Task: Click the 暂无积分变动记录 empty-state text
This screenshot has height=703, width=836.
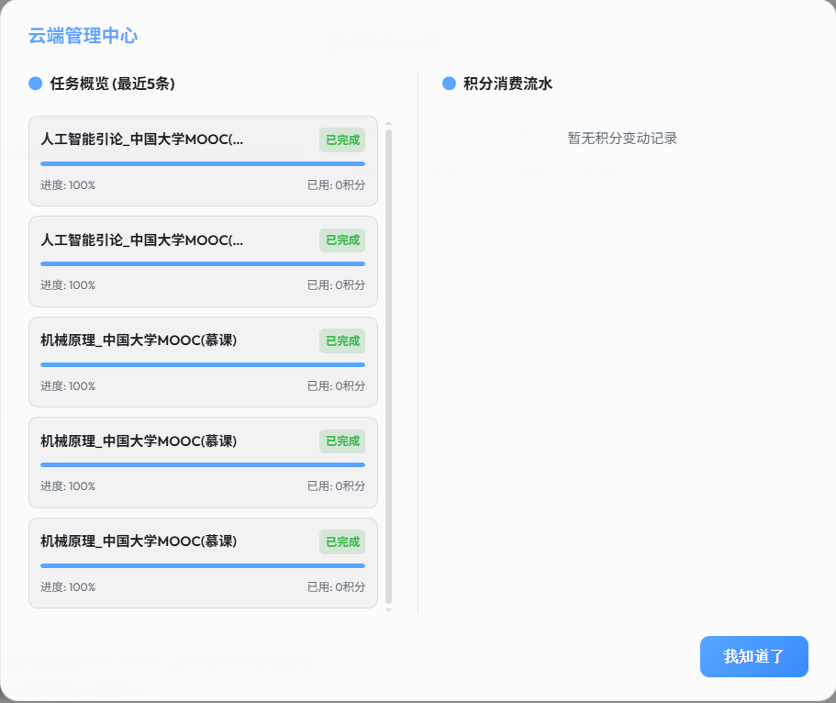Action: pyautogui.click(x=622, y=139)
